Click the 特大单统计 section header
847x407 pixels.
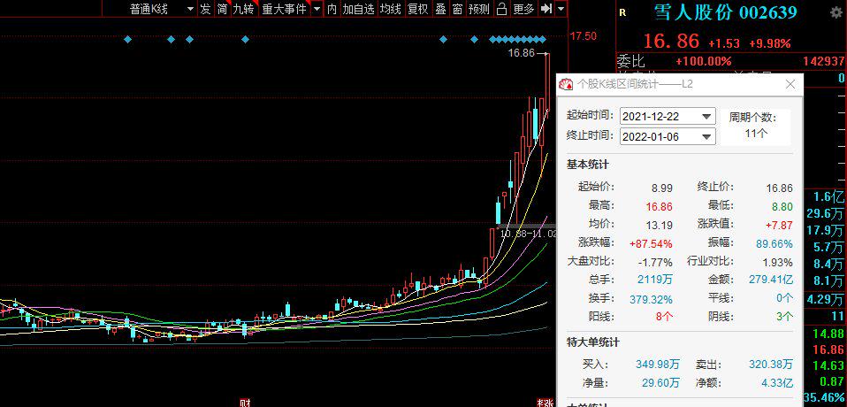(x=593, y=342)
